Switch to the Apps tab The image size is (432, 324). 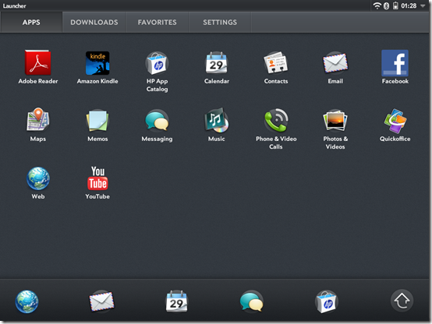point(31,23)
